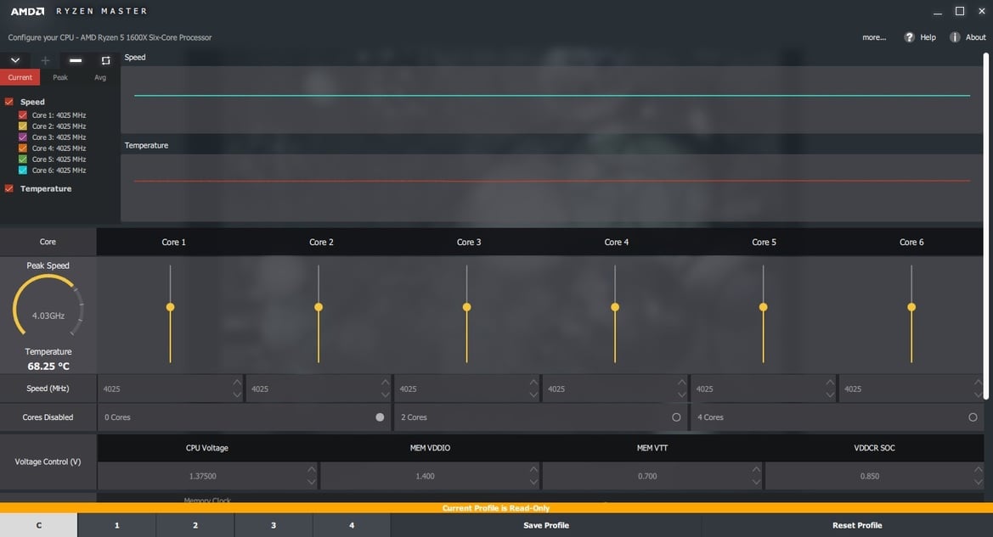Switch to the Avg graph tab

100,77
